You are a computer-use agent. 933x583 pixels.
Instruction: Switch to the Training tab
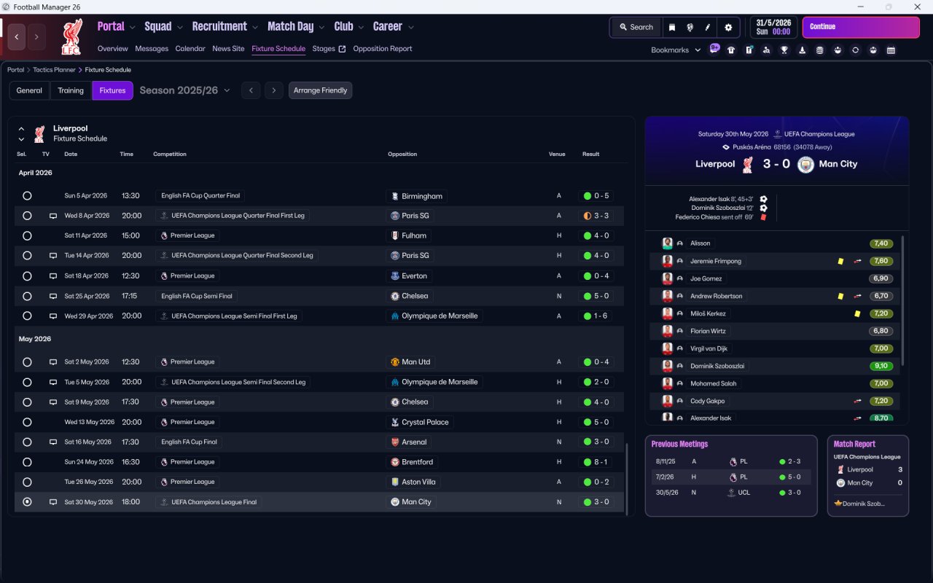pyautogui.click(x=71, y=90)
